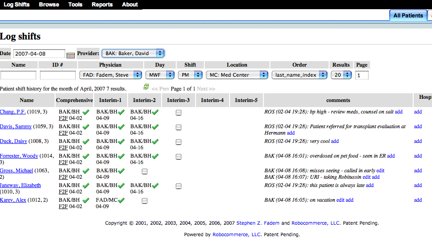Click Duck, Daisy Interim-1 green checkmark
The image size is (432, 244).
121,141
